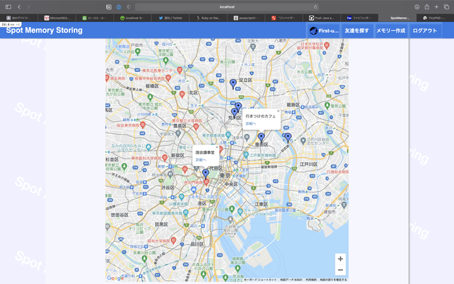Switch to the 他のデバイス tab
The image size is (454, 284).
(19, 18)
